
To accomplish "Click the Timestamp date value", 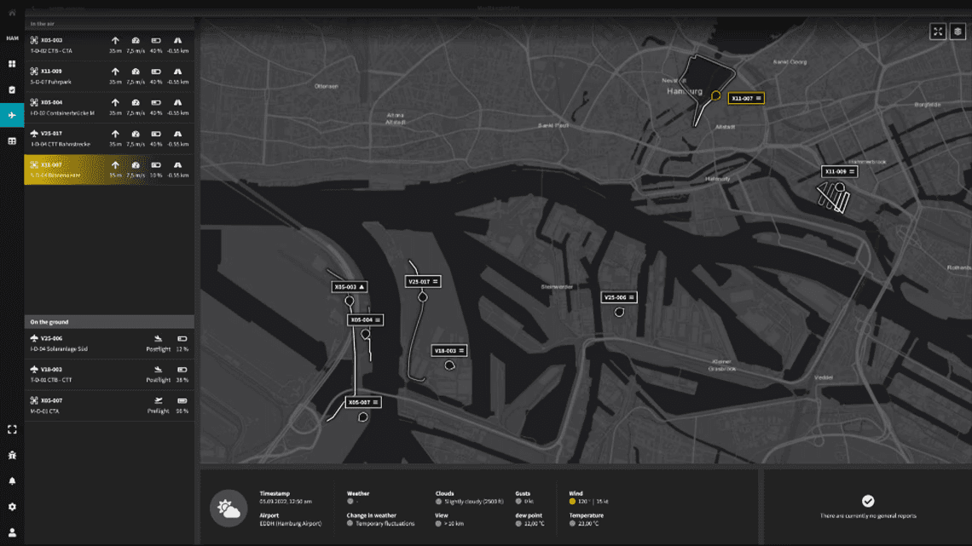I will pyautogui.click(x=286, y=502).
